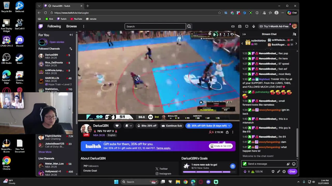Open emote picker smiley icon
The height and width of the screenshot is (186, 332).
pyautogui.click(x=294, y=164)
